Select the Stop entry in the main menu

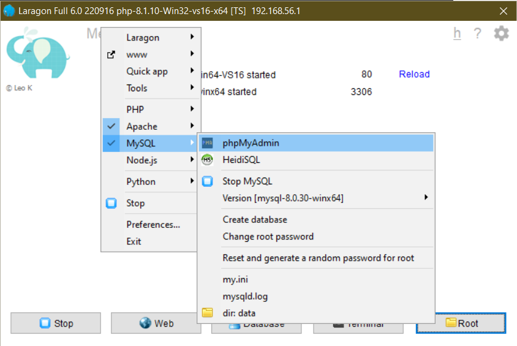tap(150, 203)
